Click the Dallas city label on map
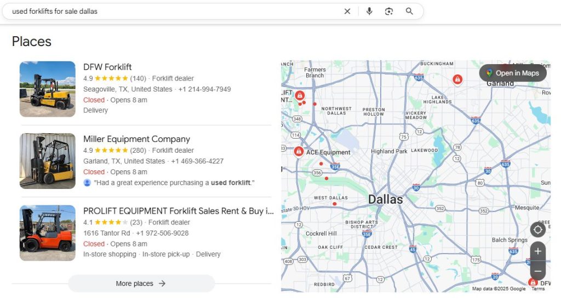Screen dimensions: 561x304 coord(385,199)
